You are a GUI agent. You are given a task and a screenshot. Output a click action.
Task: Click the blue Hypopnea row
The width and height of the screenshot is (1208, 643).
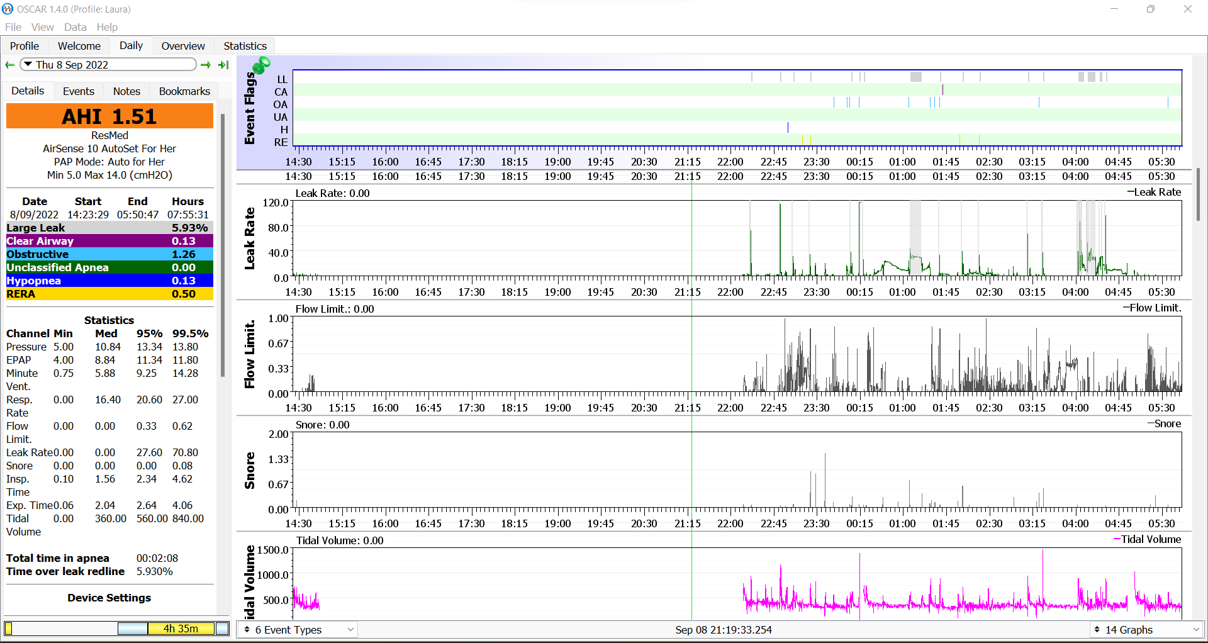[109, 281]
